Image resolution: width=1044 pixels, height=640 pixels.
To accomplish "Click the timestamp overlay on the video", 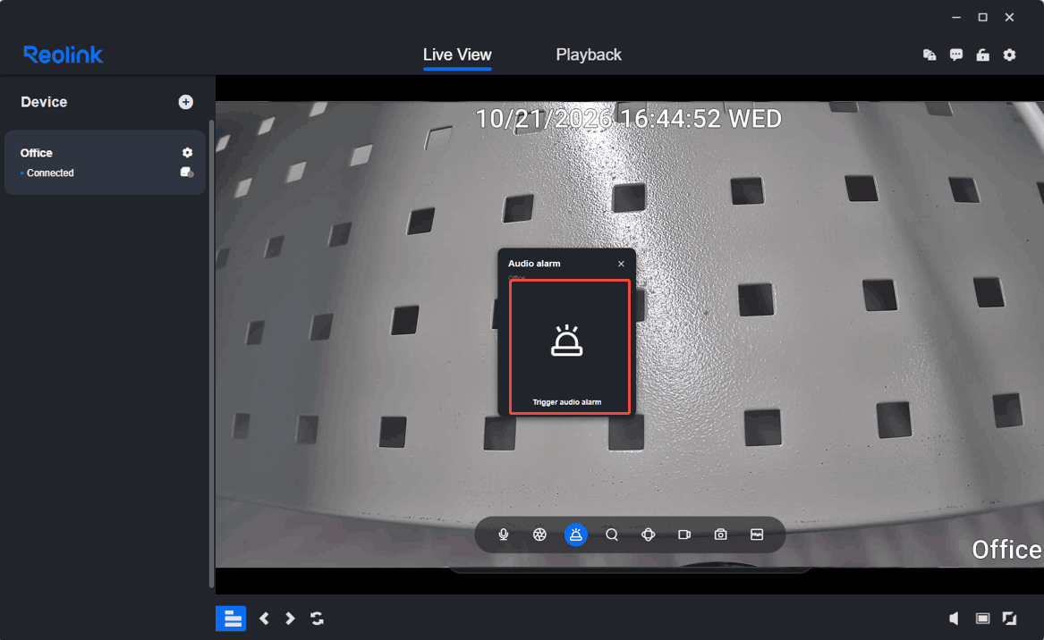I will coord(629,119).
